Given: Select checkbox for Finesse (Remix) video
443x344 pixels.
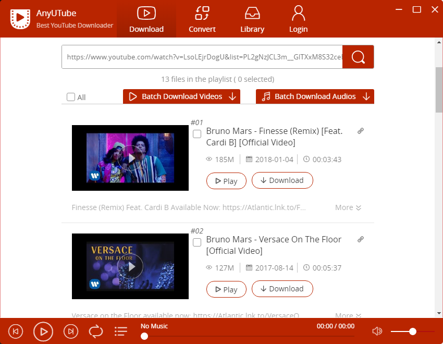Looking at the screenshot, I should 197,134.
